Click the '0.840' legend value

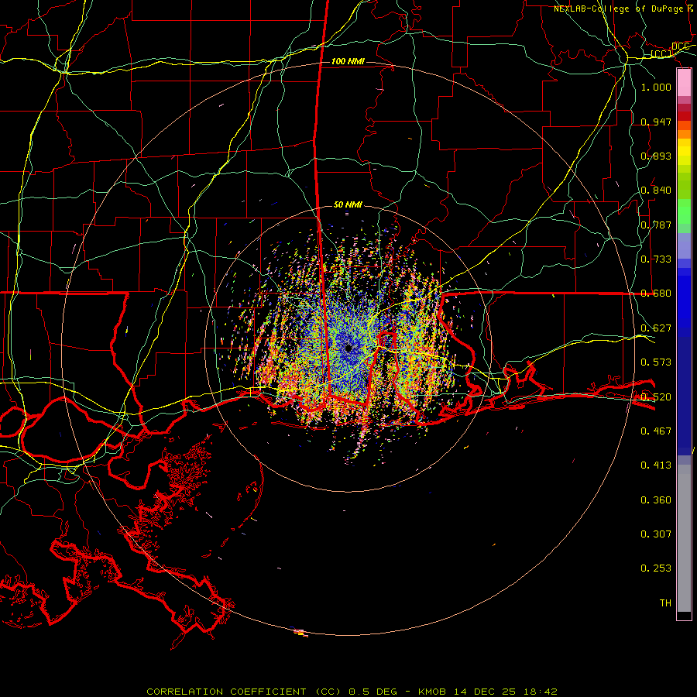click(x=656, y=191)
